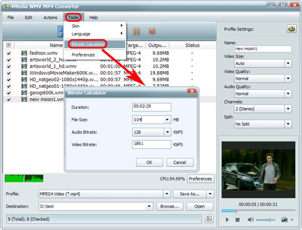Screen dimensions: 302x230
Task: Open the Audio Quality dropdown
Action: (x=288, y=93)
